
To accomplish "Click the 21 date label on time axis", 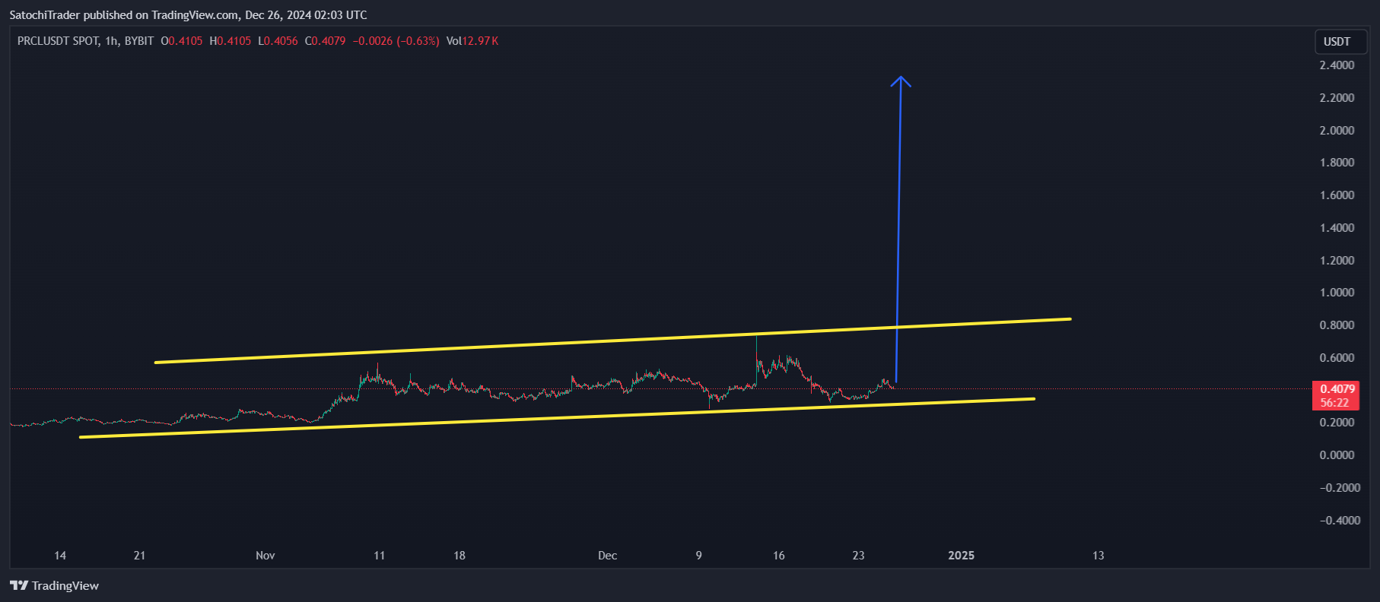I will [x=139, y=556].
